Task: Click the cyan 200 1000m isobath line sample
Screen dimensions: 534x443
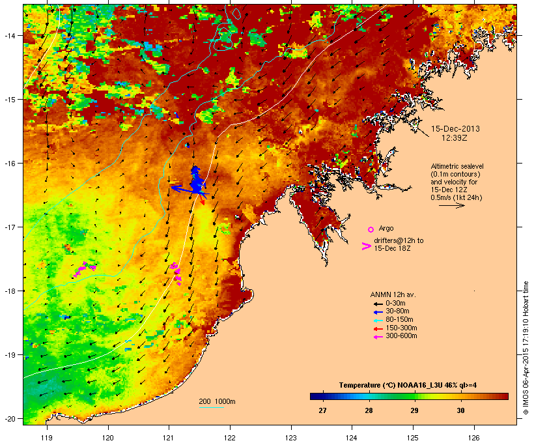Action: coord(212,407)
